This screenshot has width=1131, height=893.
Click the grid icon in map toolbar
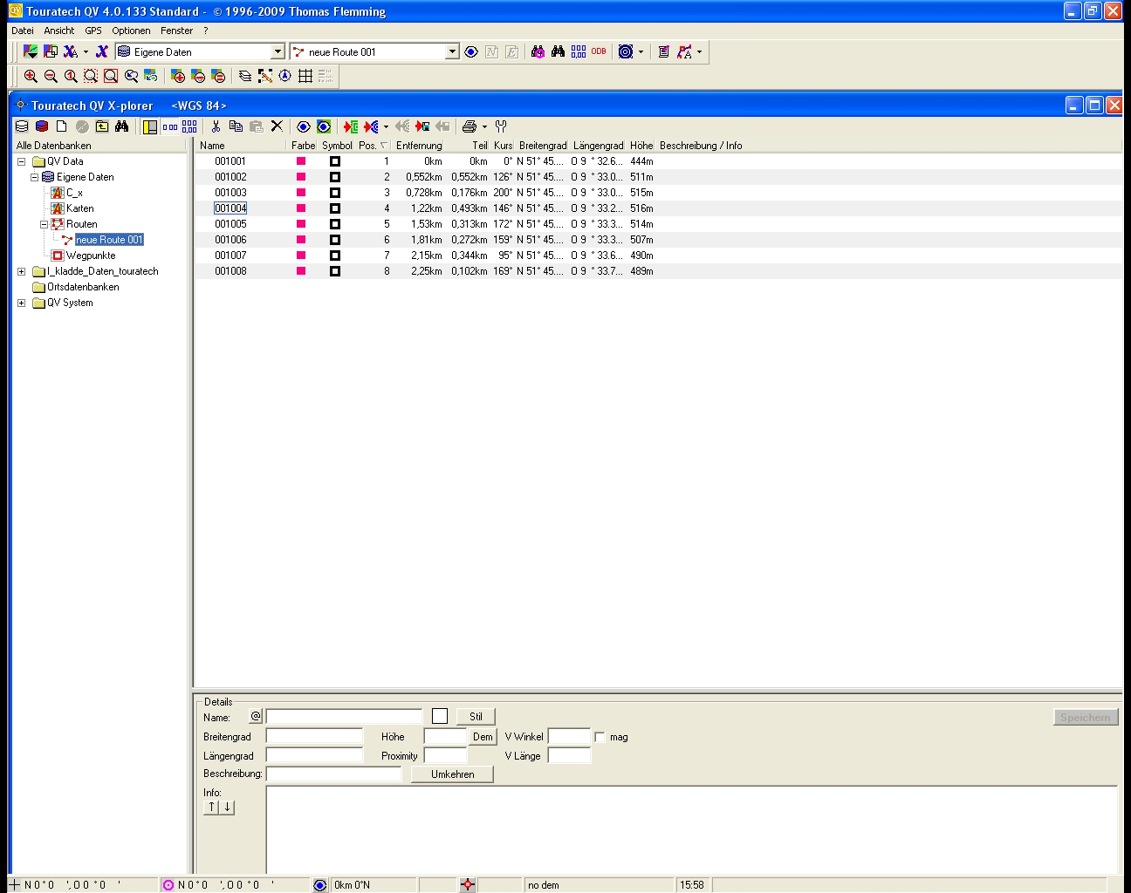pyautogui.click(x=305, y=77)
